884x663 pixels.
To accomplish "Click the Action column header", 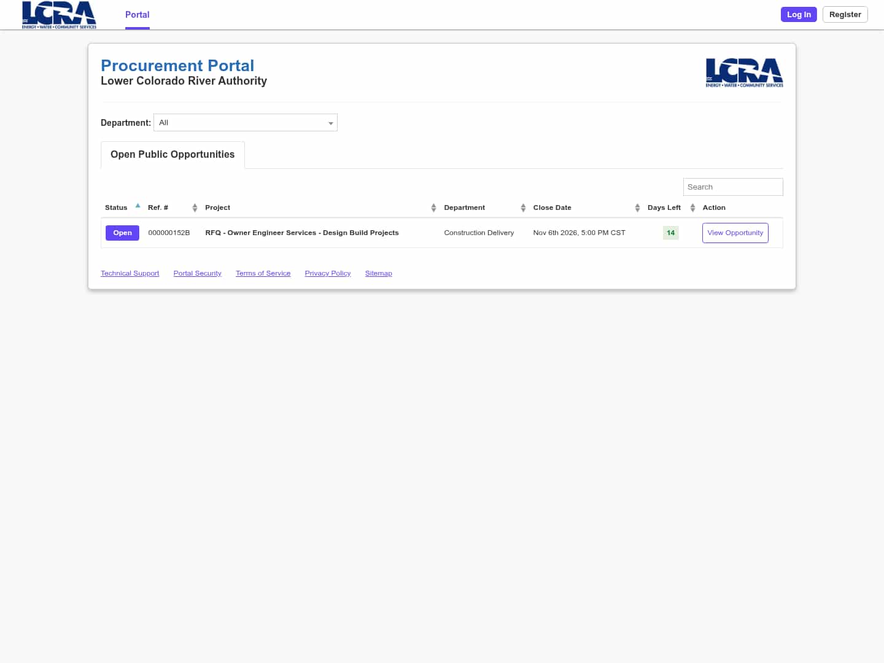I will (x=714, y=207).
